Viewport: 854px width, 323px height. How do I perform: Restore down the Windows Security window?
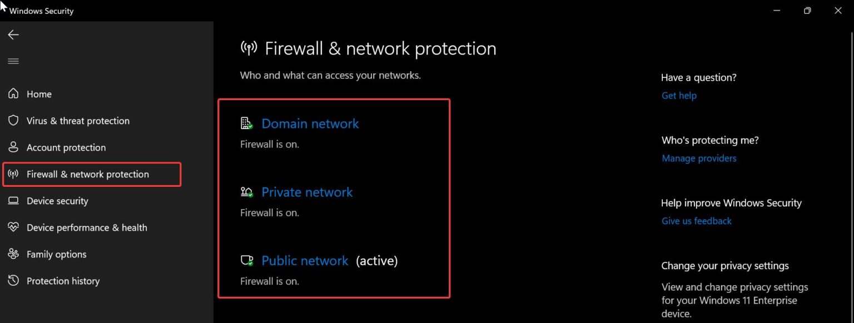(x=807, y=11)
